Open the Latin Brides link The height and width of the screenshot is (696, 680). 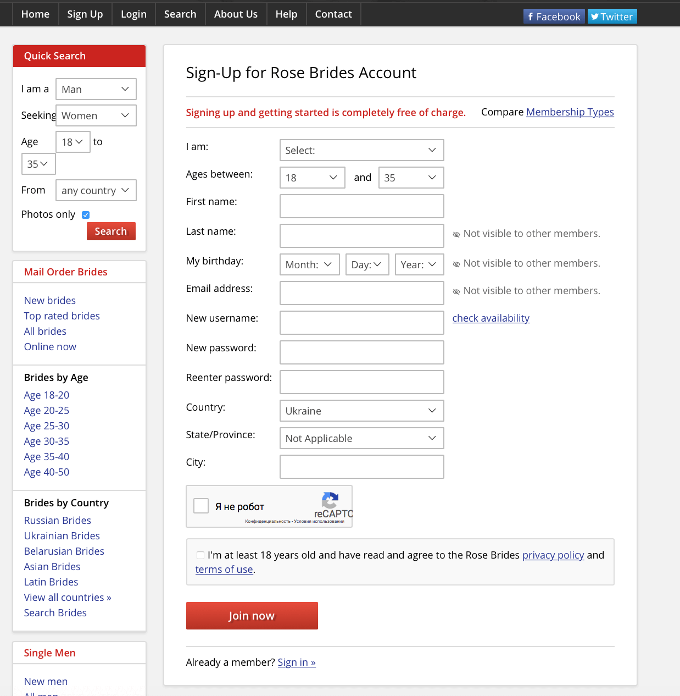click(x=51, y=582)
